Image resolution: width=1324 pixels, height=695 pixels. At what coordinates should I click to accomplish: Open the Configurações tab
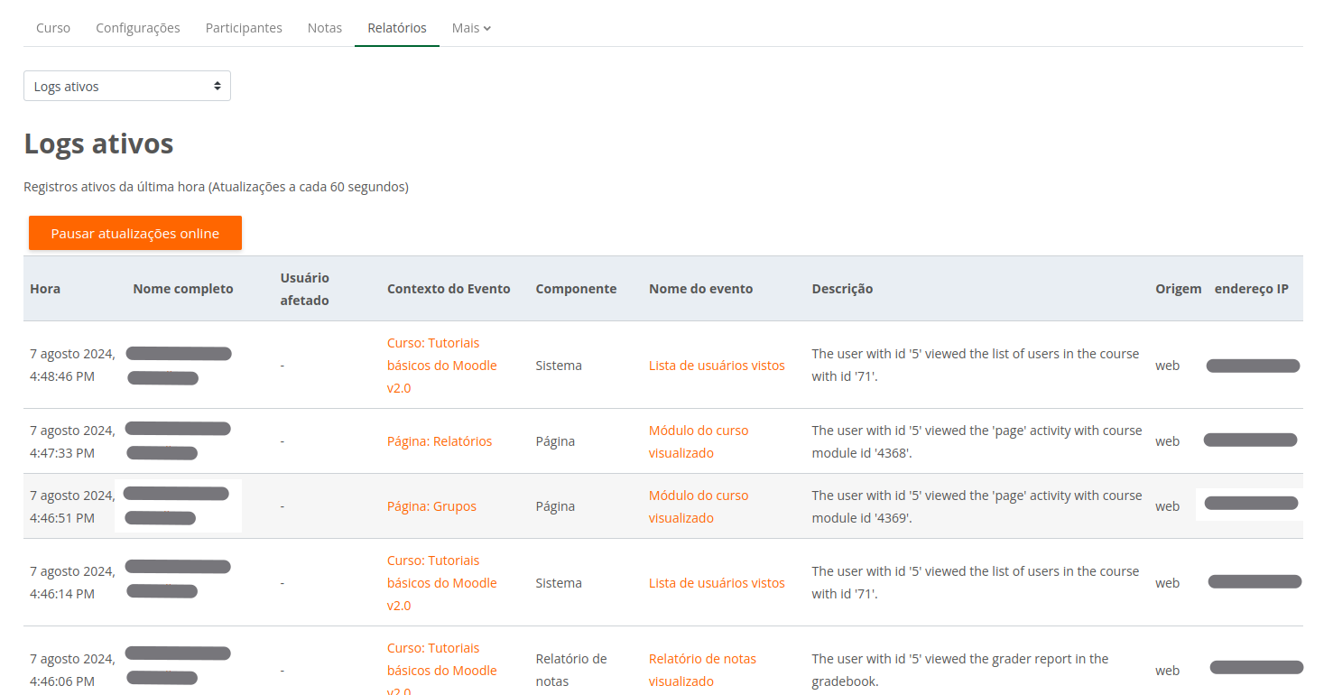pyautogui.click(x=137, y=27)
